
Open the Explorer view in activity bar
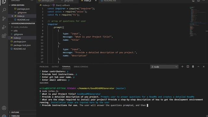4,2
